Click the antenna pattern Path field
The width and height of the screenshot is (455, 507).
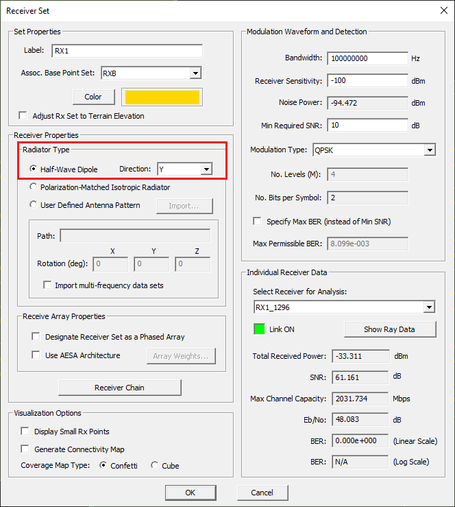(135, 236)
